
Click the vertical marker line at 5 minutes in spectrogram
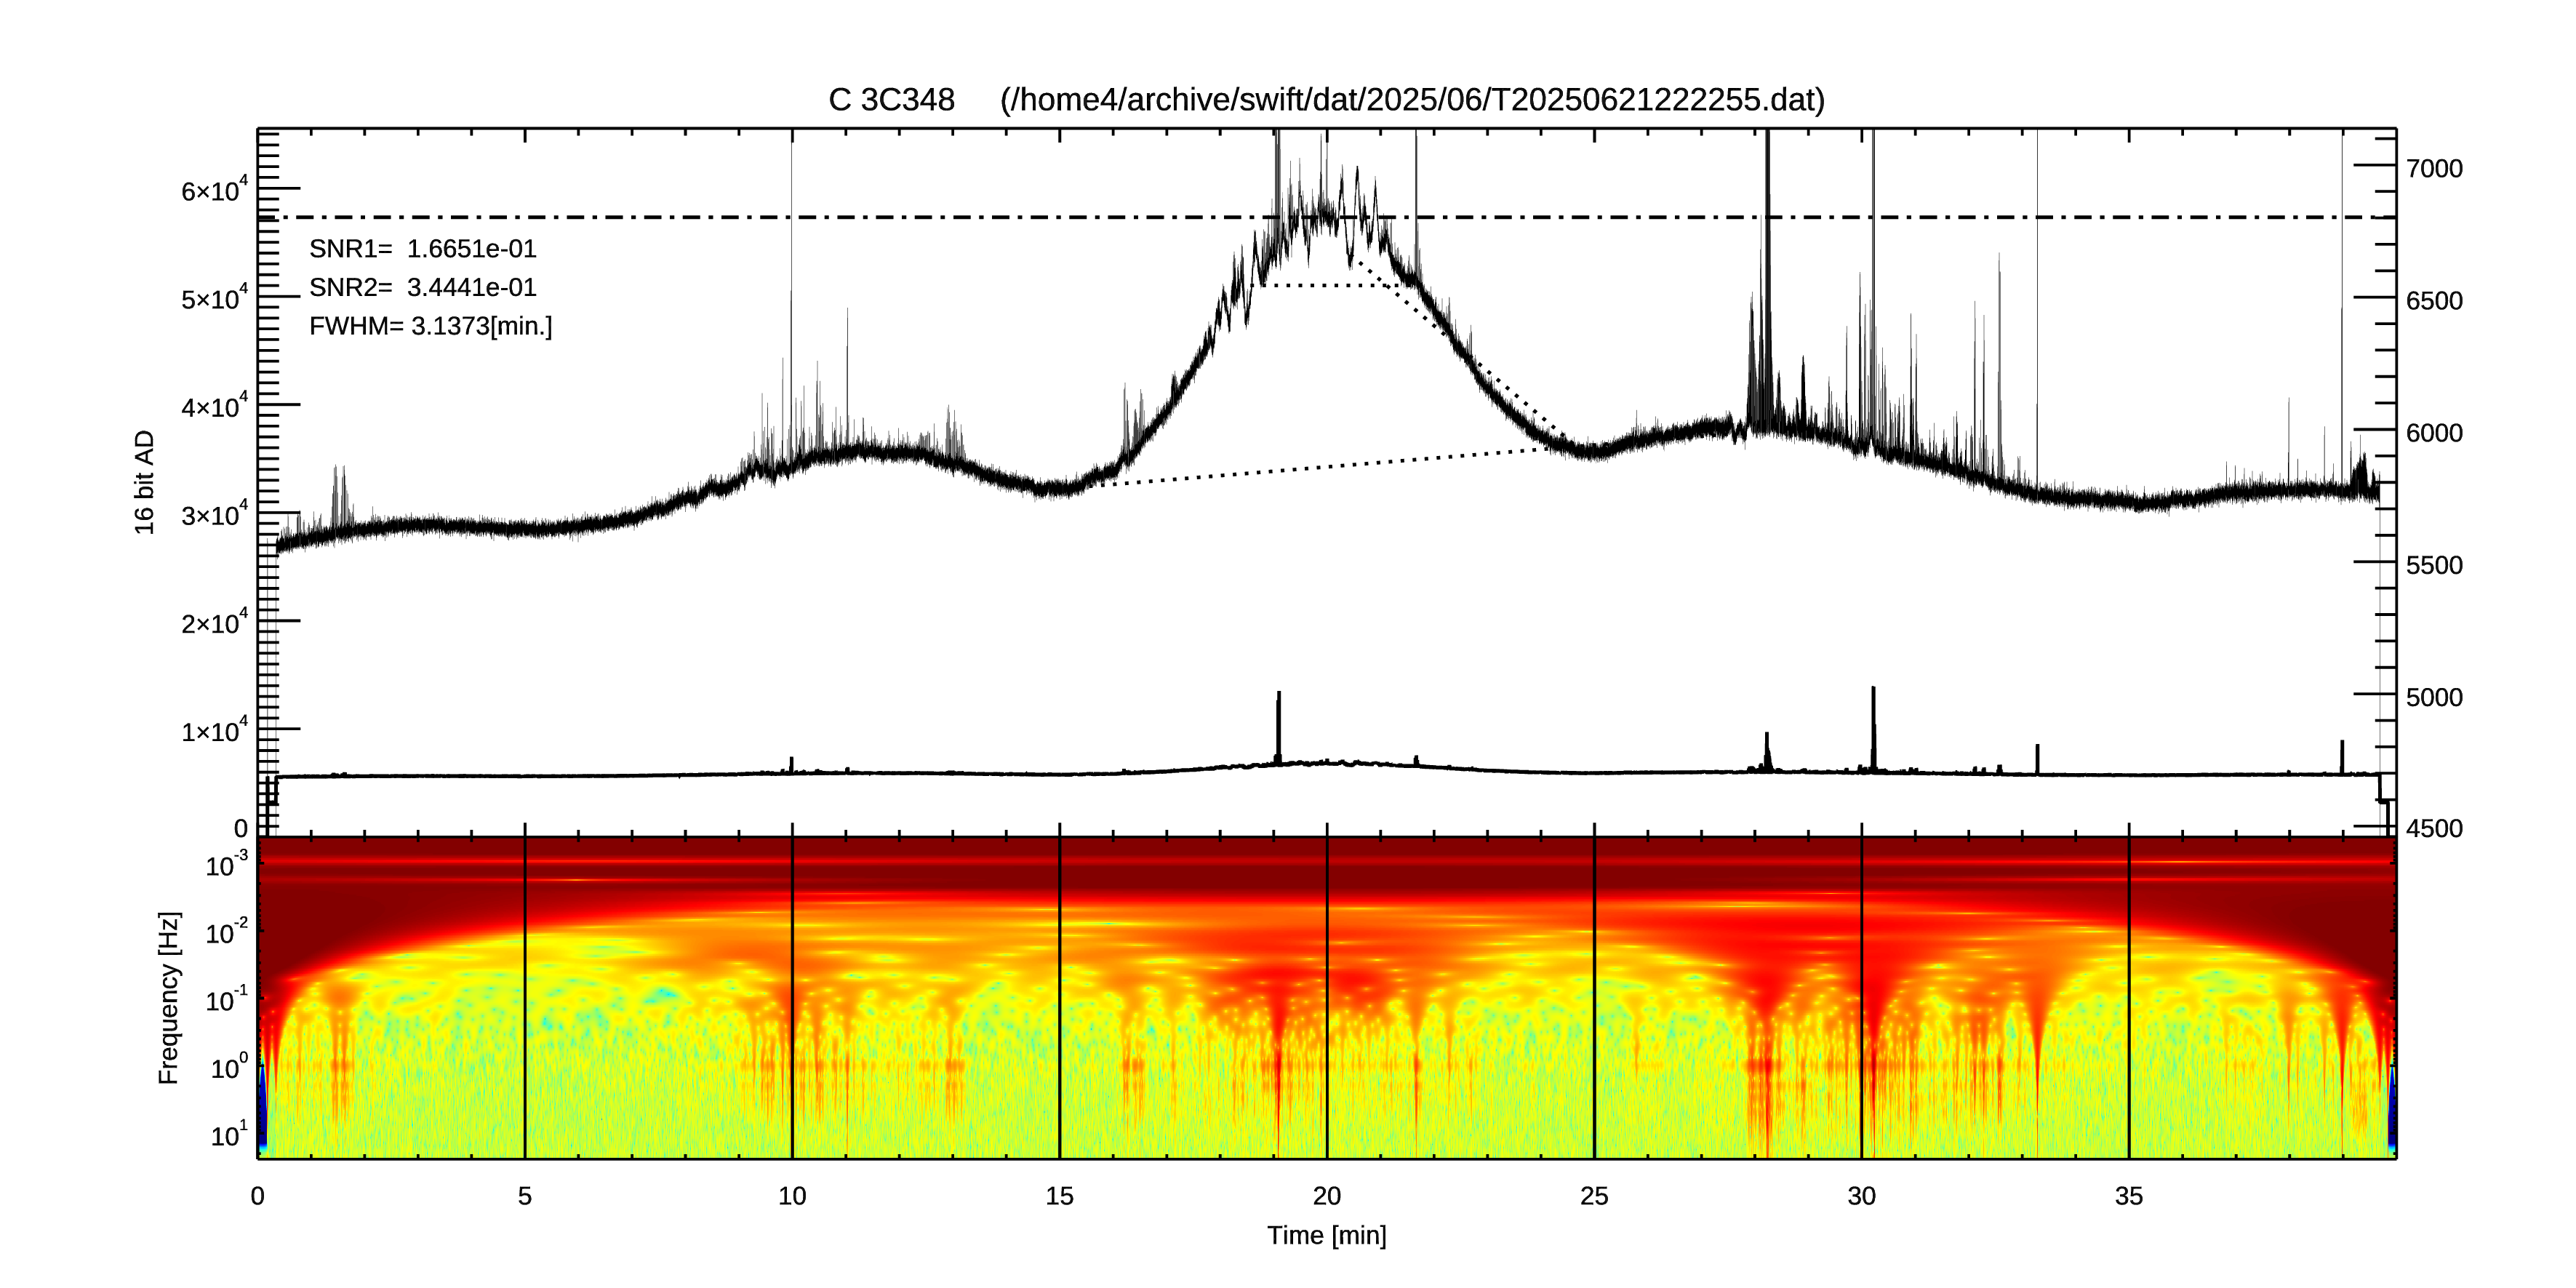(x=525, y=998)
